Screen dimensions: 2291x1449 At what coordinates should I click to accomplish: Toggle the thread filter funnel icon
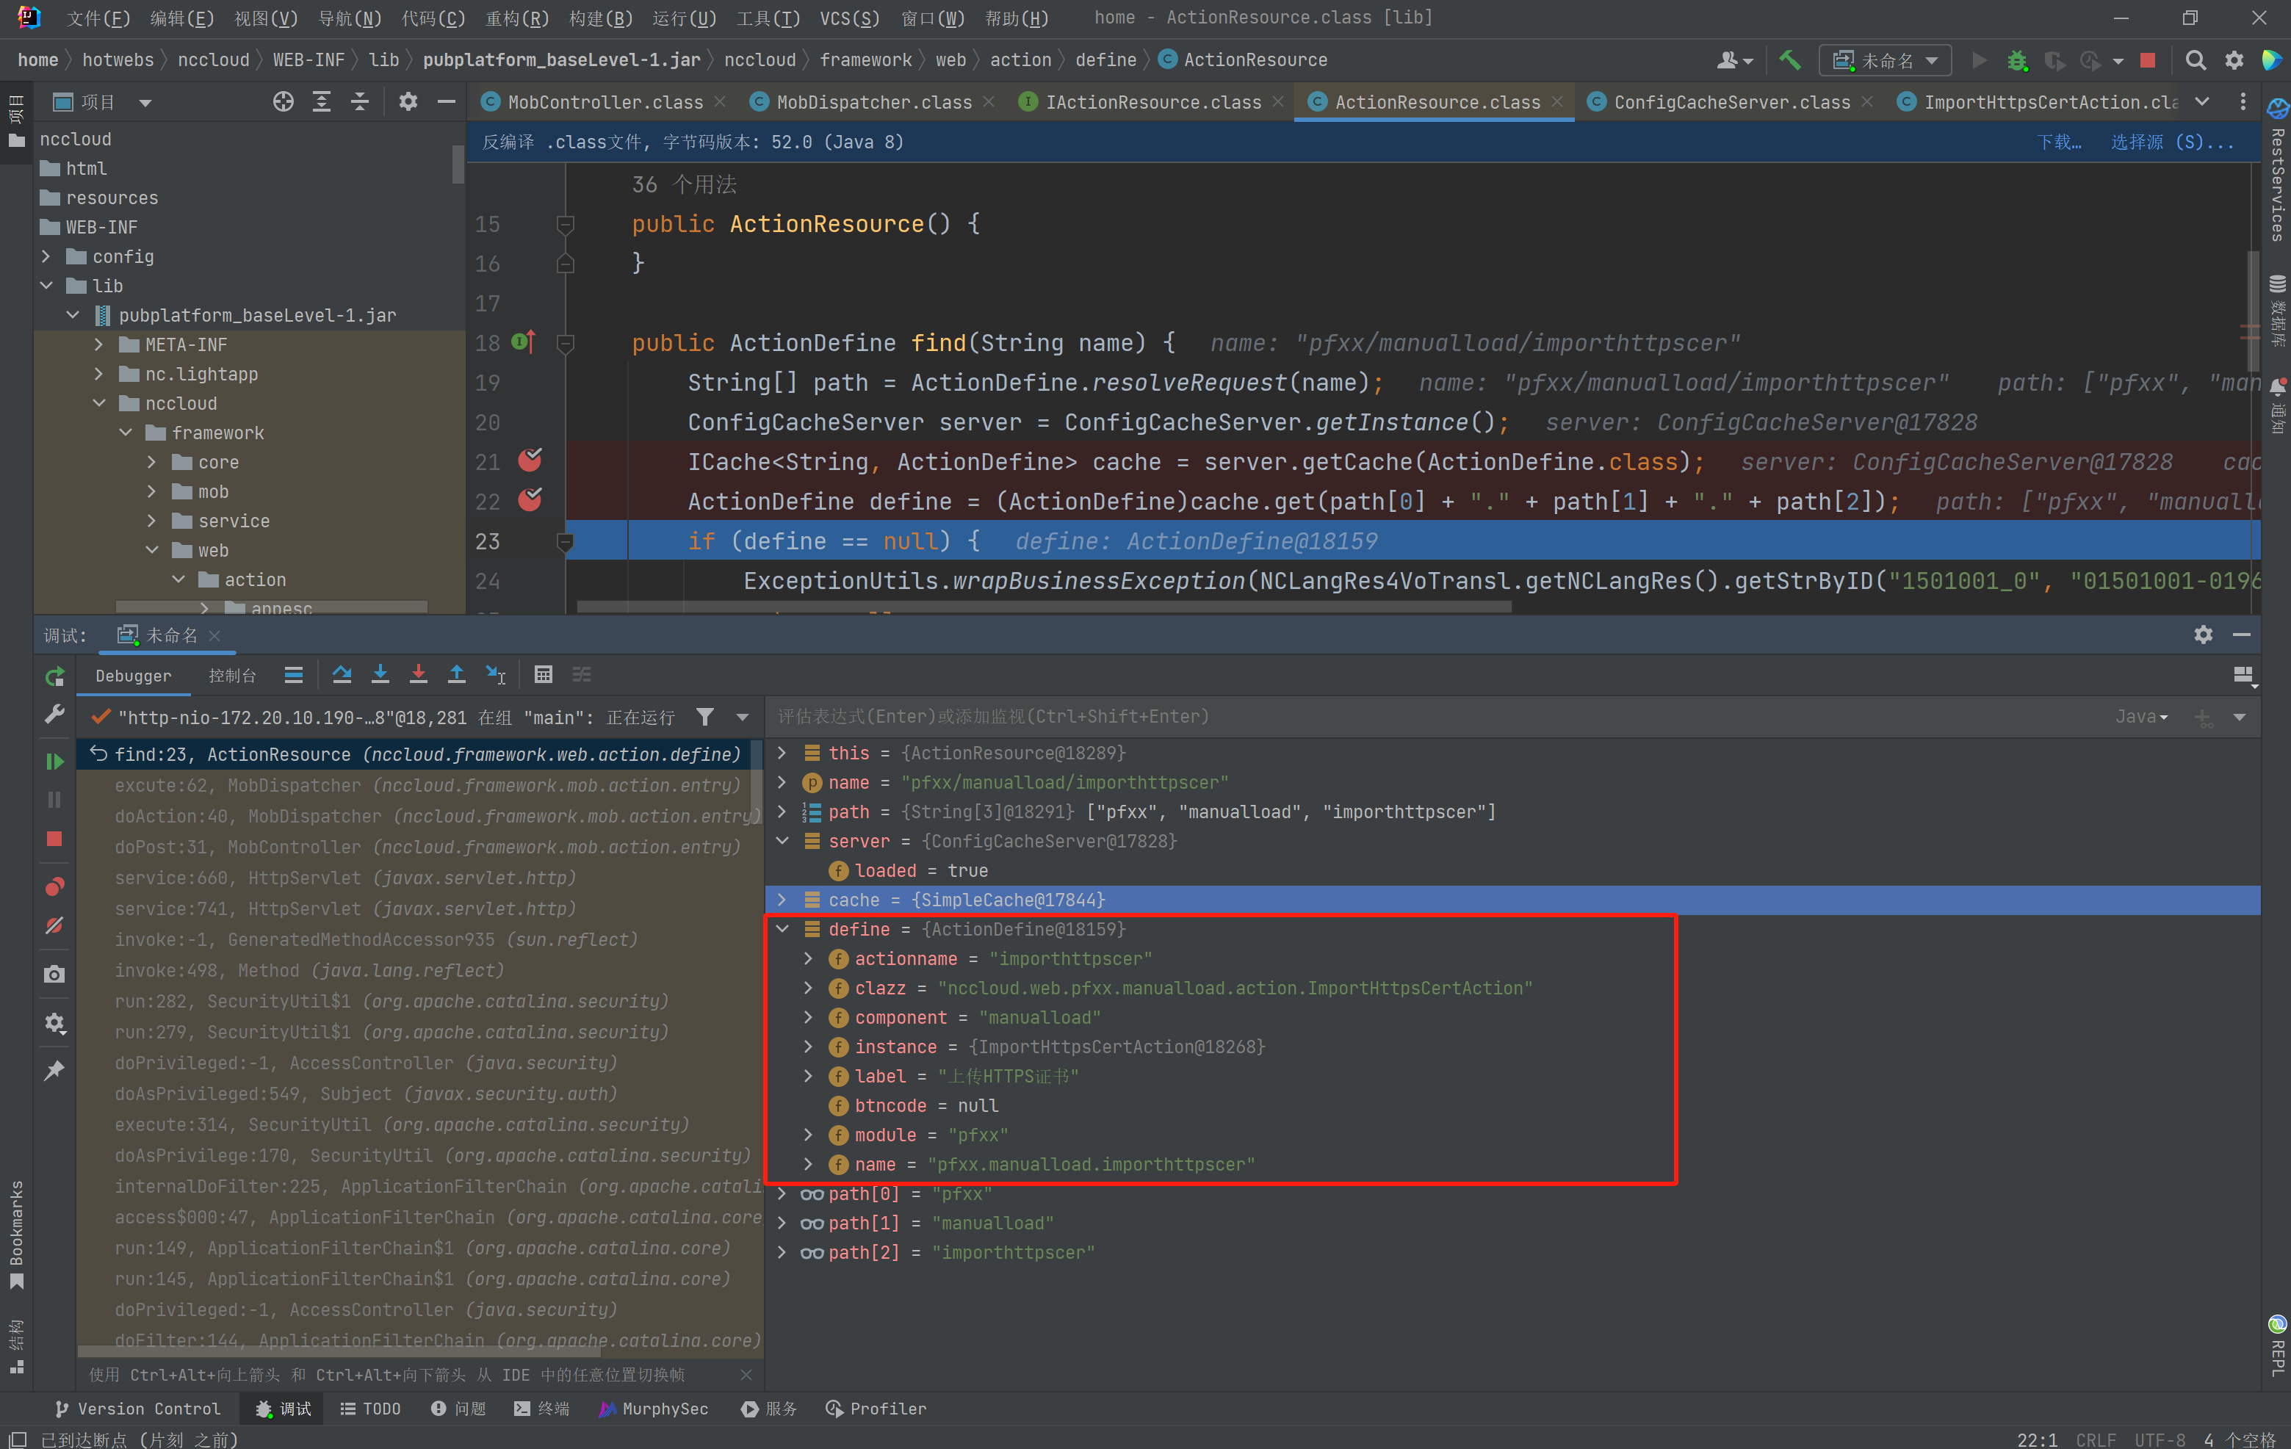click(x=705, y=718)
